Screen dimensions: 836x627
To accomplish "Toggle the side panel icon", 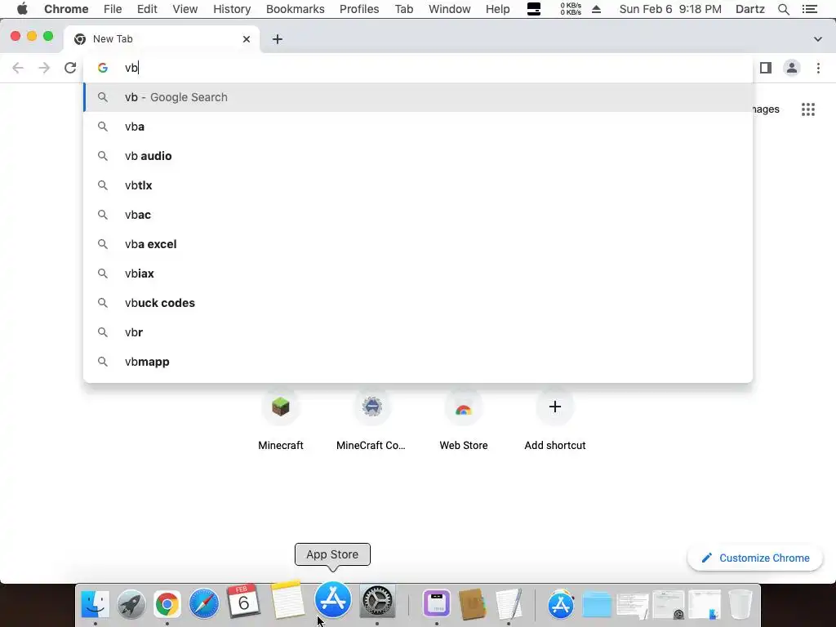I will (766, 68).
